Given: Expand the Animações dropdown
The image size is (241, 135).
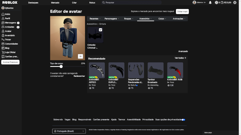Looking at the screenshot, I should (179, 19).
